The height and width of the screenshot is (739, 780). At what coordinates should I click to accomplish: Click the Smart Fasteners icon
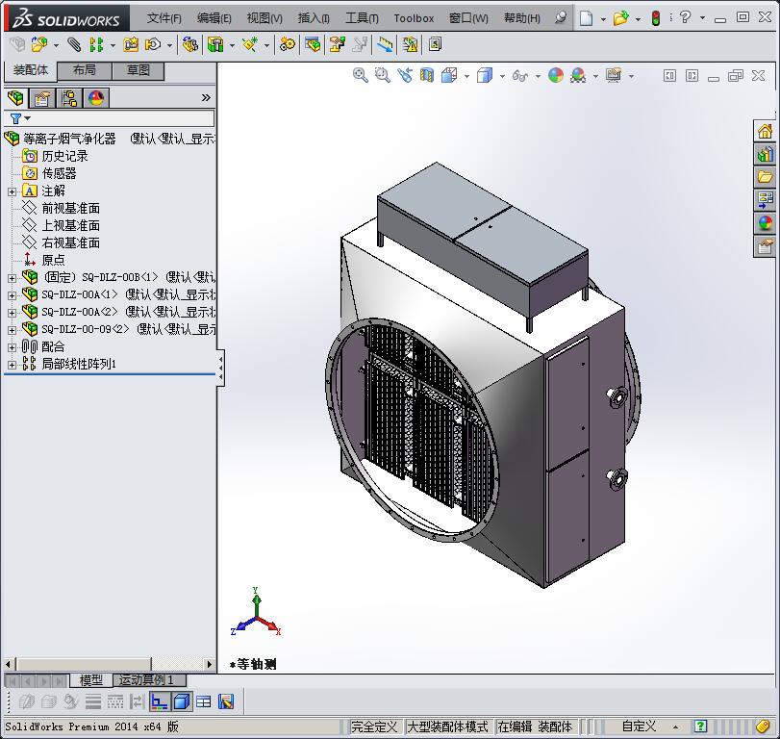[x=131, y=45]
